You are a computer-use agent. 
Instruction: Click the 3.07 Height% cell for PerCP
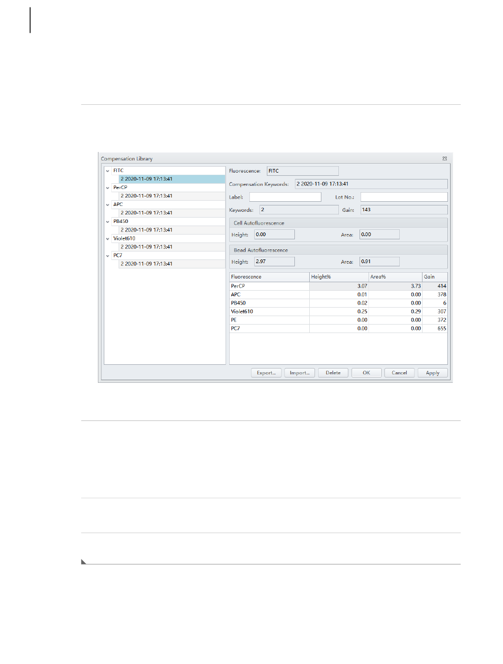(339, 286)
